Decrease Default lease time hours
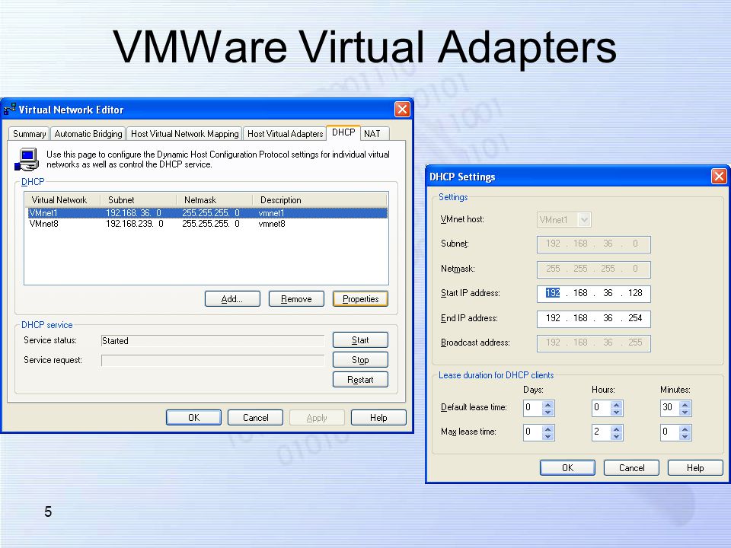731x548 pixels. [x=616, y=412]
